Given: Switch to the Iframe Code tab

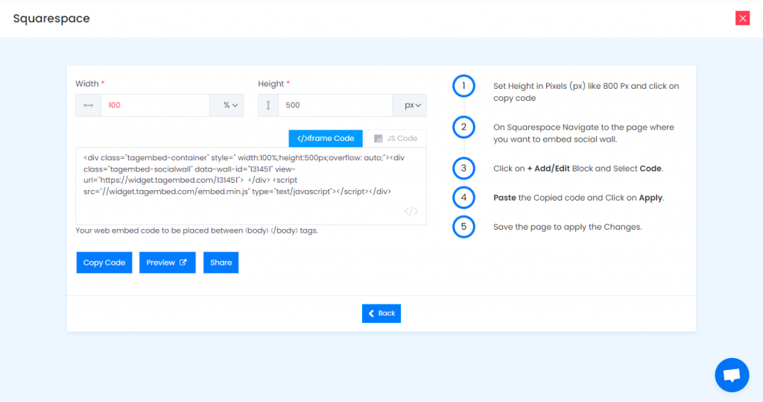Looking at the screenshot, I should pos(326,139).
